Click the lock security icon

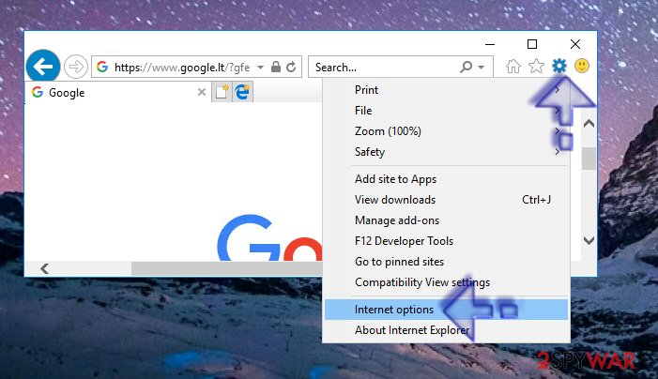(x=276, y=67)
